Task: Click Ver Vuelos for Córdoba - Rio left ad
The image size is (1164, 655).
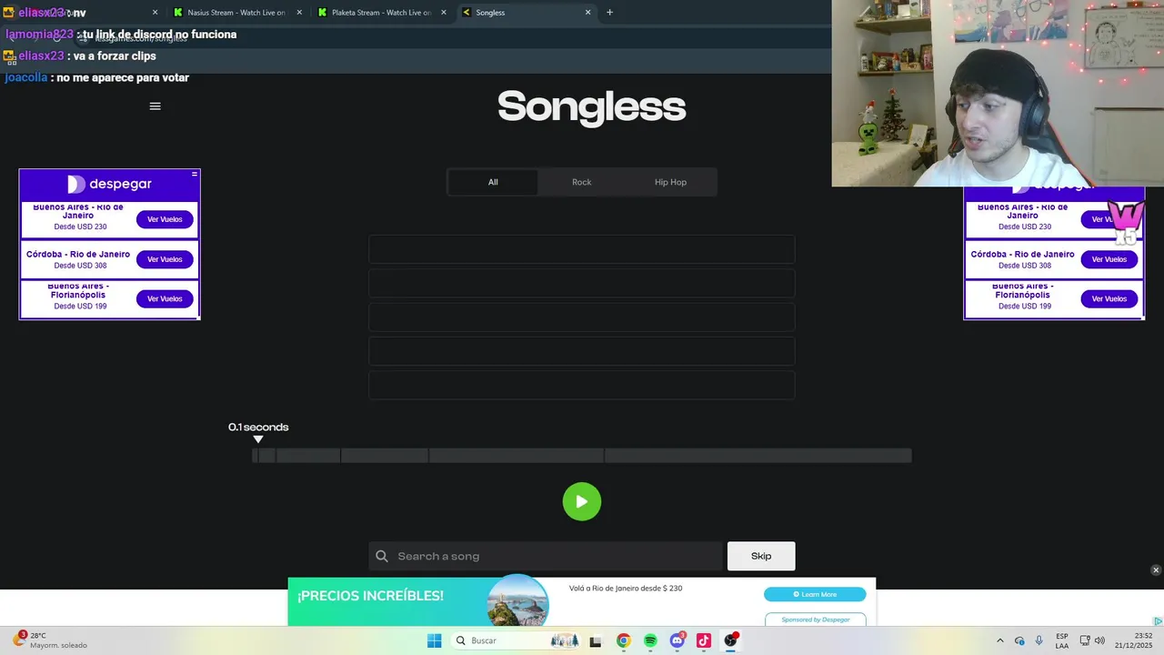Action: 165,259
